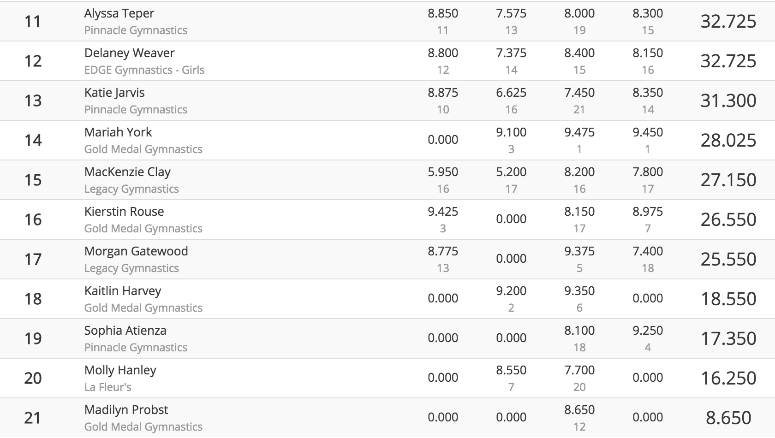This screenshot has height=438, width=775.
Task: Select Madilyn Probst's name
Action: pyautogui.click(x=126, y=410)
